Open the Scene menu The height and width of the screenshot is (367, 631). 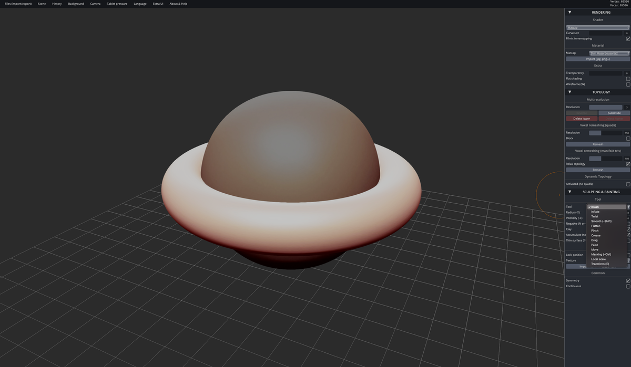[x=42, y=4]
